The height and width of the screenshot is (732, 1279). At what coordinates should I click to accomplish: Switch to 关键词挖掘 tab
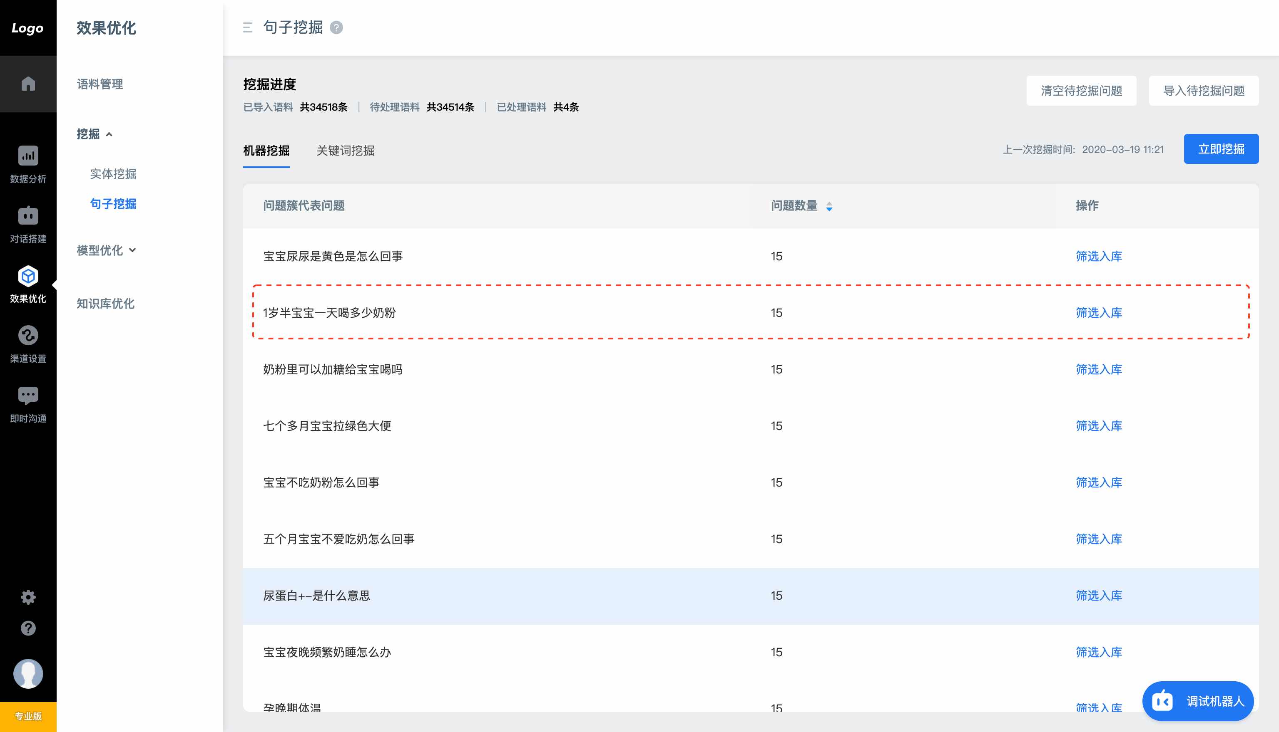(345, 150)
